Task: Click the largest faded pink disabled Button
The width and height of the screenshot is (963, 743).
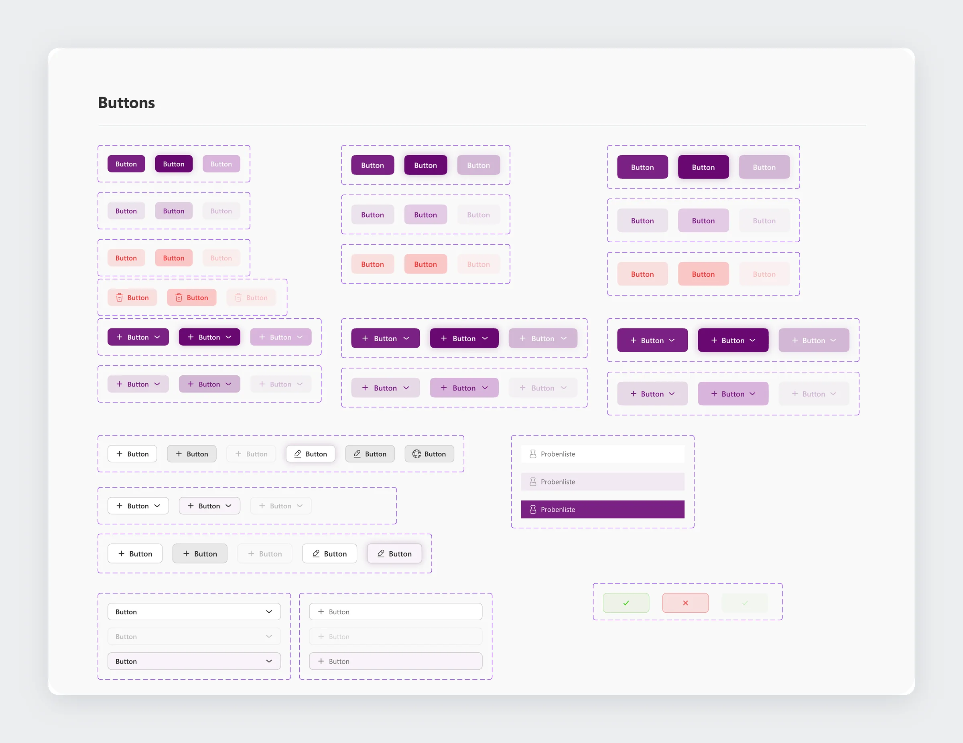Action: point(764,274)
